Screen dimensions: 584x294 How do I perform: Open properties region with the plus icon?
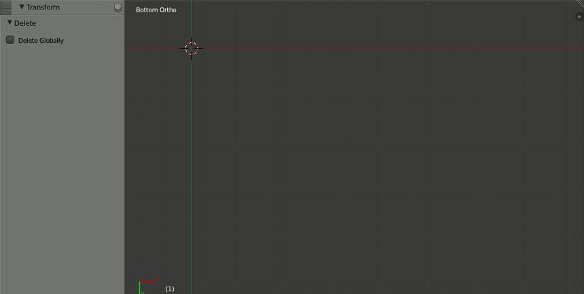click(579, 17)
